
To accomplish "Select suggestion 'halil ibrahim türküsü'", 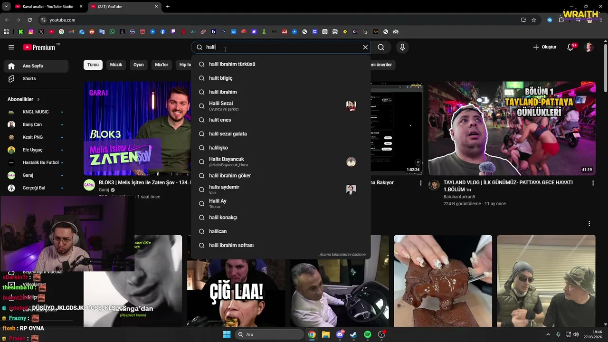I will [x=281, y=64].
